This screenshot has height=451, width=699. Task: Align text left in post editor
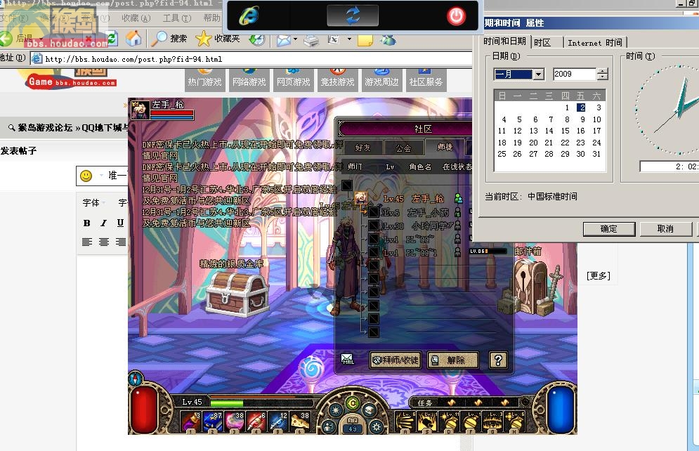coord(87,242)
